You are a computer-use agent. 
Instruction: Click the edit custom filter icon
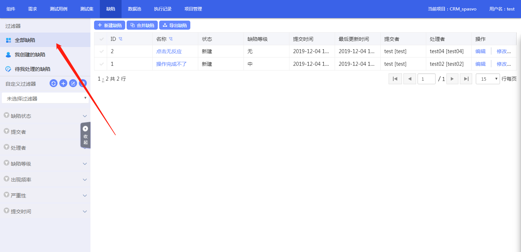point(73,84)
